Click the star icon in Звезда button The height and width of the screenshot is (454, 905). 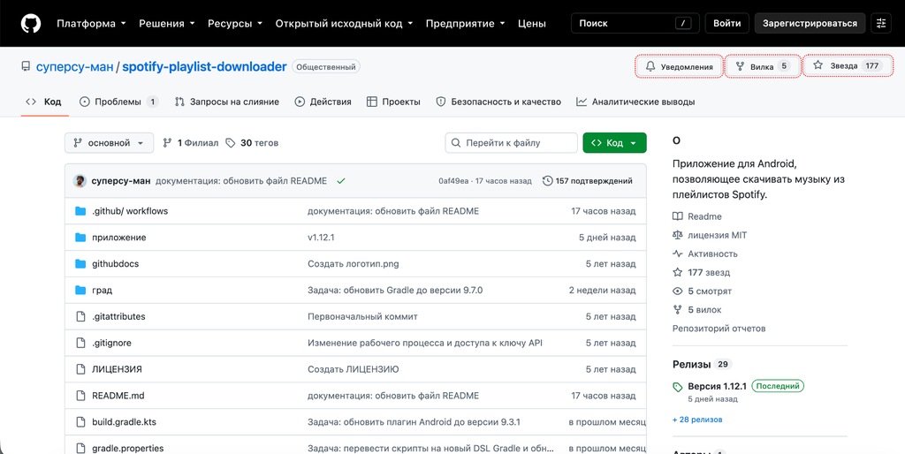(818, 65)
